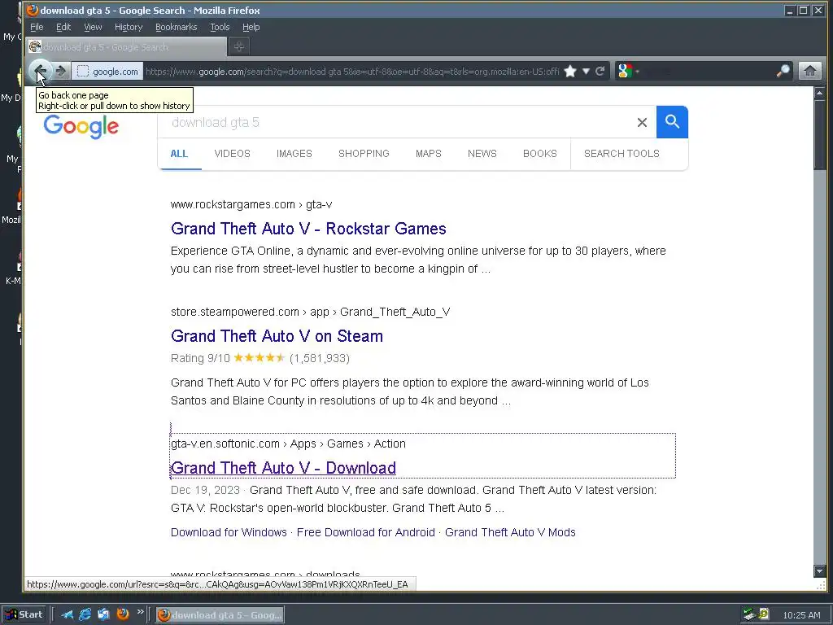This screenshot has width=833, height=625.
Task: Reload the page with the refresh icon
Action: [x=600, y=72]
